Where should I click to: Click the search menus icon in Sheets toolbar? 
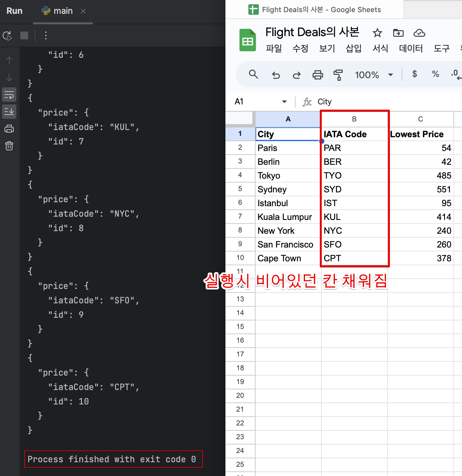[x=253, y=74]
